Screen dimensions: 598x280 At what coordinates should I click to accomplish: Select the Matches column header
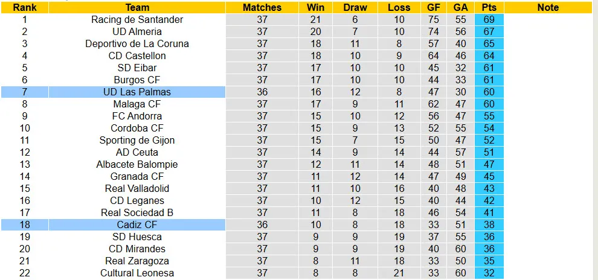(262, 8)
